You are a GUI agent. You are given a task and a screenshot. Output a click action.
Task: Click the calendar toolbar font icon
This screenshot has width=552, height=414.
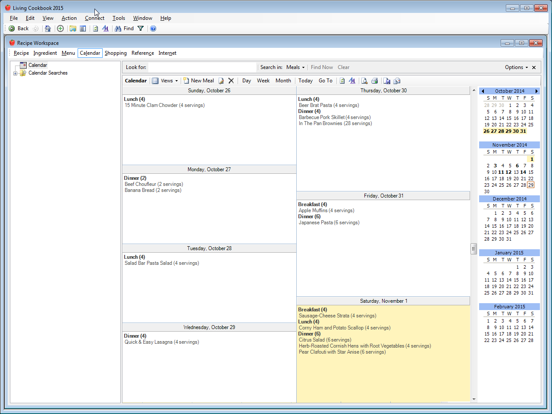pos(352,81)
